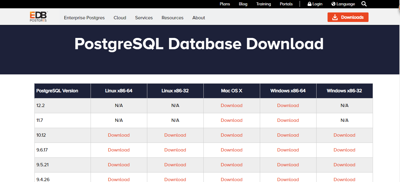
Task: Download version 10.12 for Windows x86-32
Action: (x=344, y=135)
